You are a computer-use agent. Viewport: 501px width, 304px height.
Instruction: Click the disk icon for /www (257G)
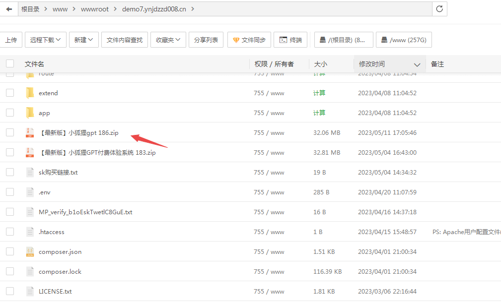384,40
